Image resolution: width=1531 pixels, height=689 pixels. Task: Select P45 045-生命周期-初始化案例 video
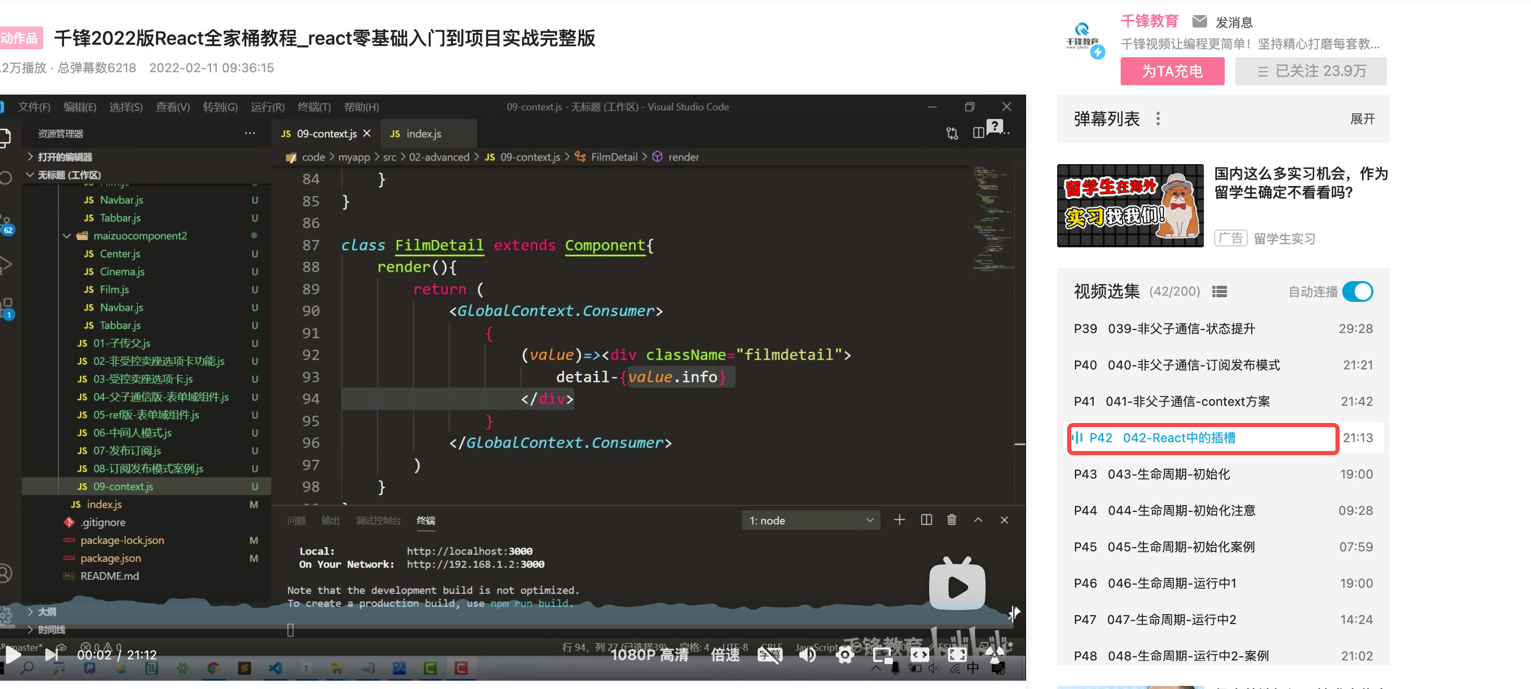[1223, 547]
